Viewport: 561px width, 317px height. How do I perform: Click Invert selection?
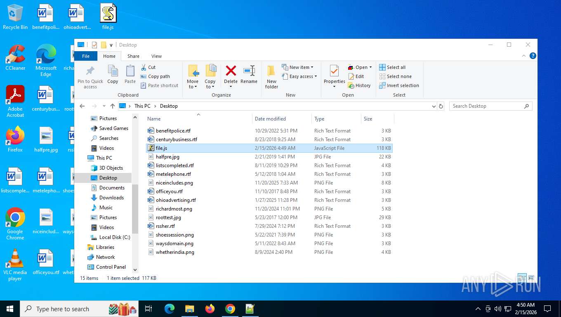click(x=399, y=85)
